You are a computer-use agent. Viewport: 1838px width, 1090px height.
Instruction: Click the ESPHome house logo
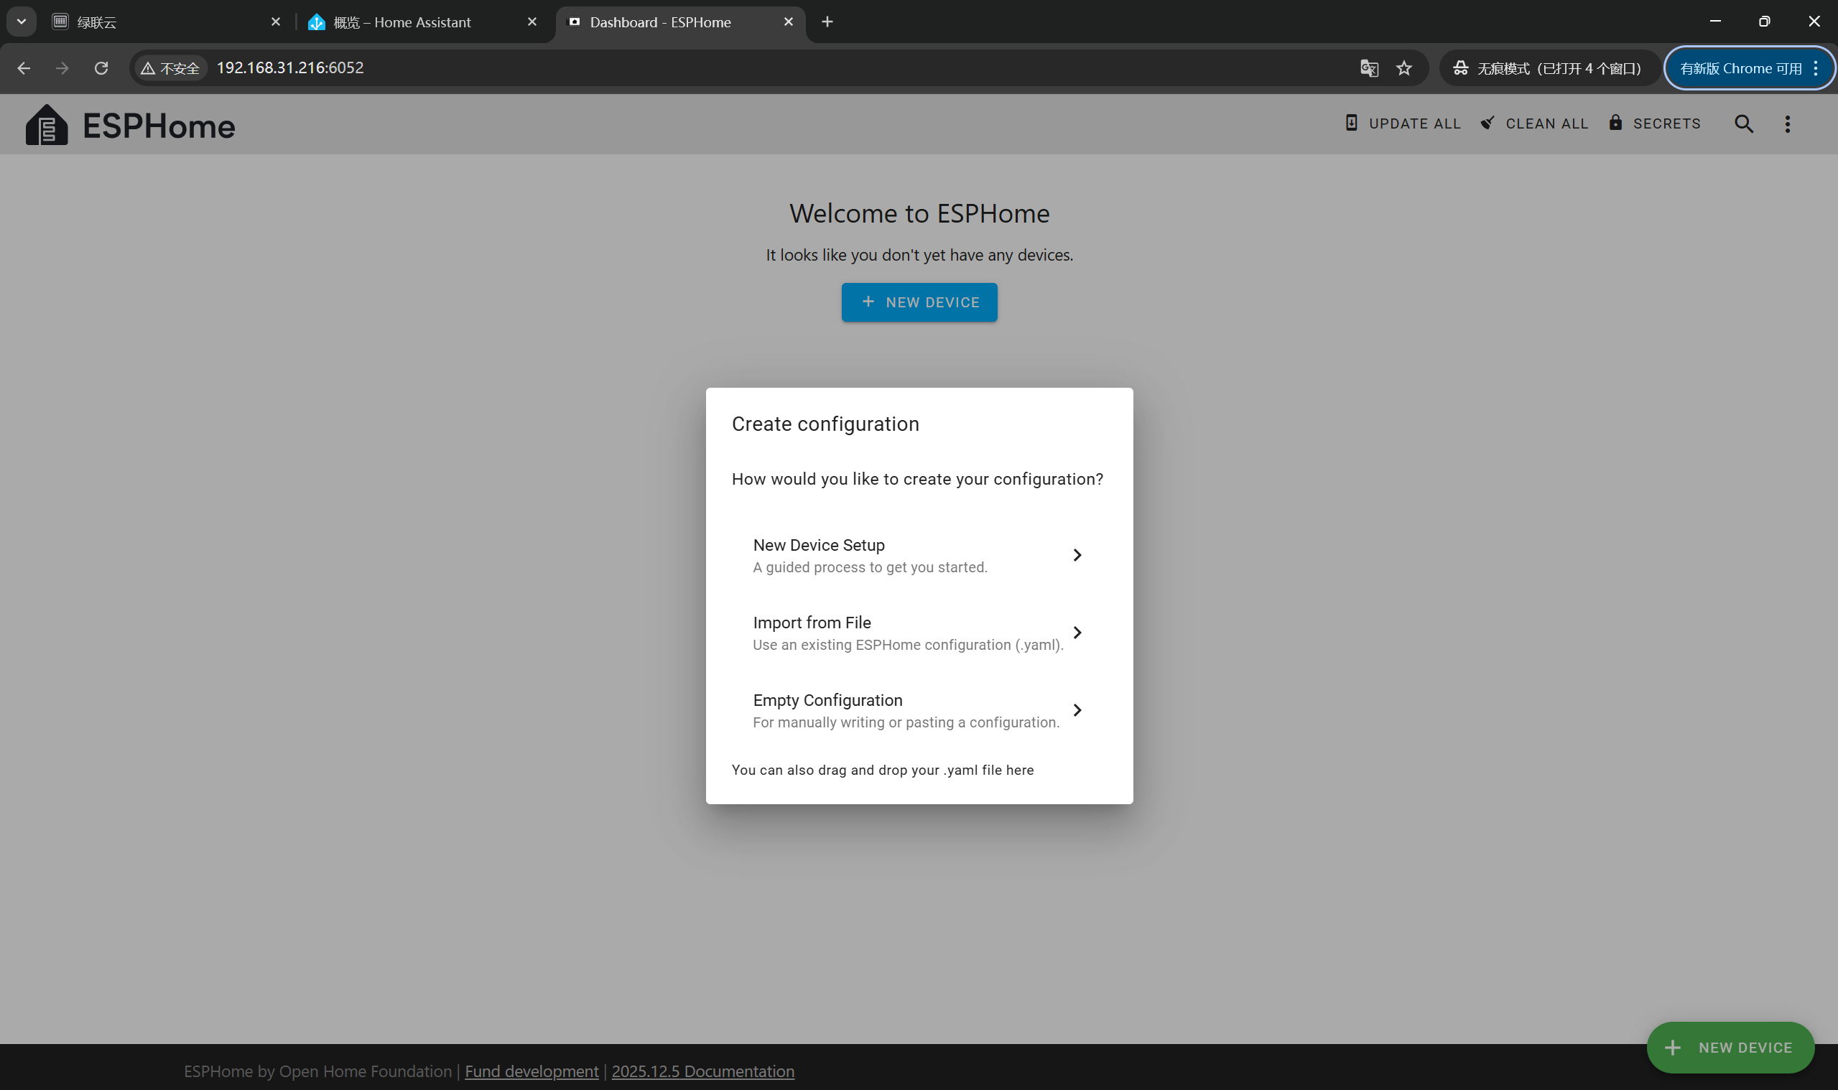(x=46, y=125)
